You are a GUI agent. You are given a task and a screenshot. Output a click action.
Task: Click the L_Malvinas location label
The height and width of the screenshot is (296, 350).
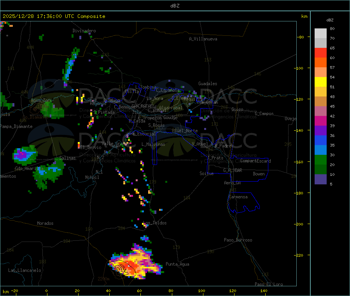click(x=153, y=144)
